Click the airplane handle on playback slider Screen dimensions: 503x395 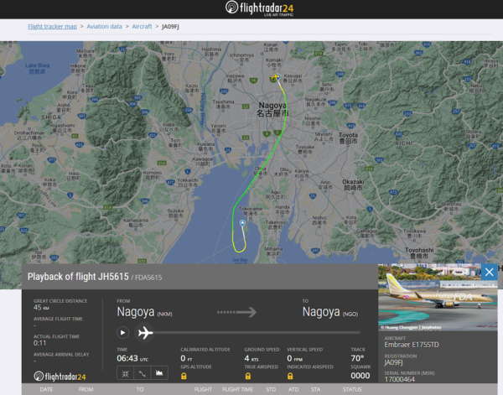pyautogui.click(x=145, y=332)
